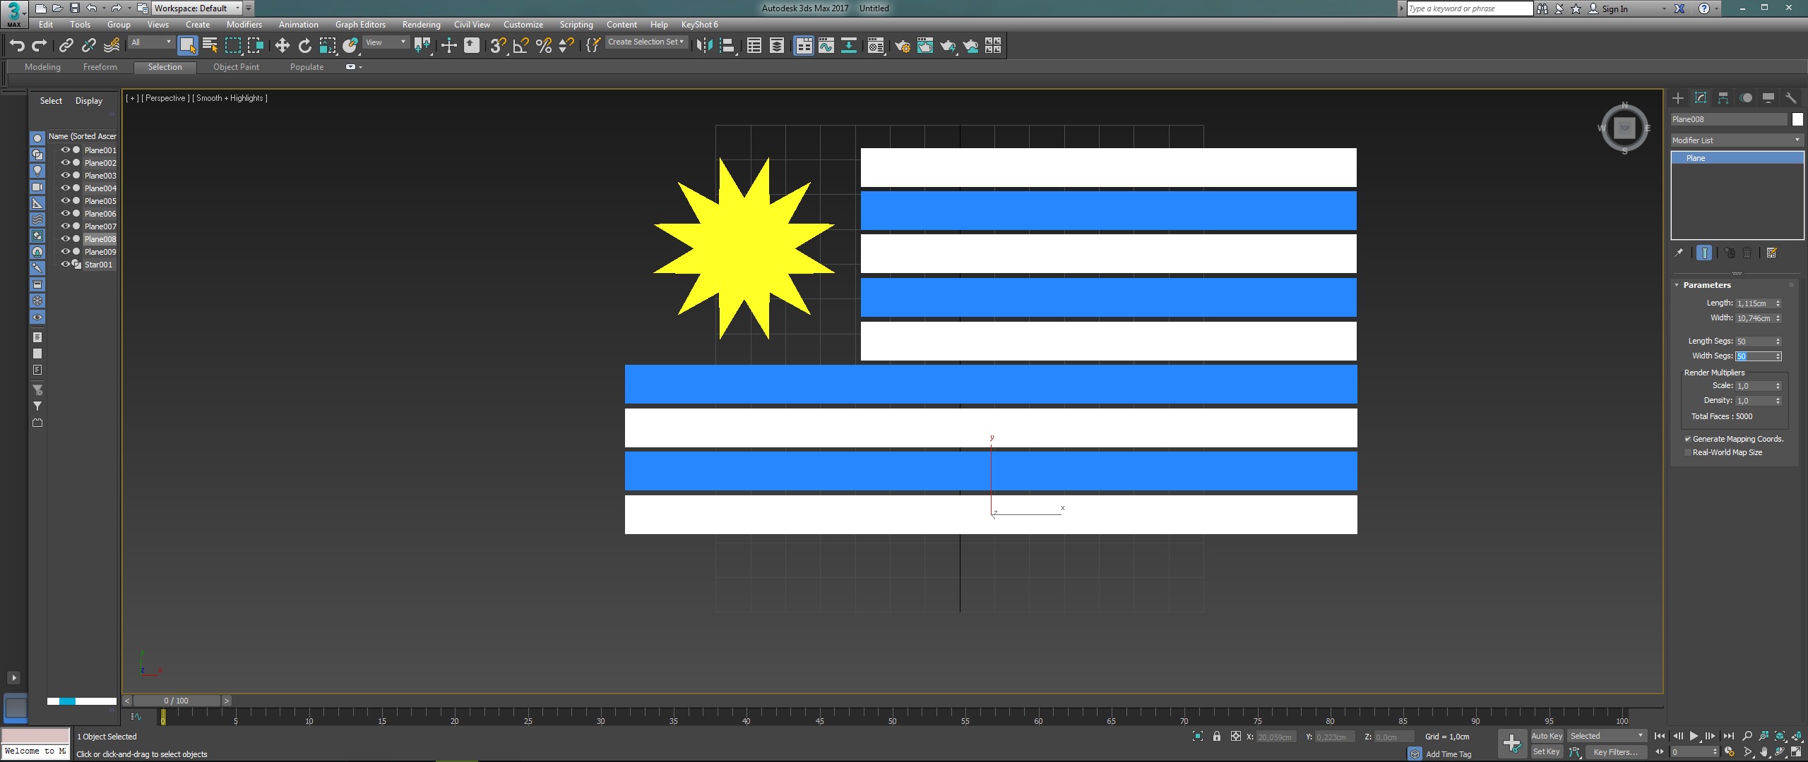Open the Utilities wrench panel icon

[1790, 98]
